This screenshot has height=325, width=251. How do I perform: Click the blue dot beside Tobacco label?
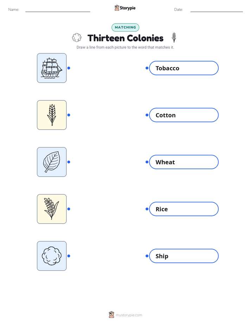pos(147,68)
